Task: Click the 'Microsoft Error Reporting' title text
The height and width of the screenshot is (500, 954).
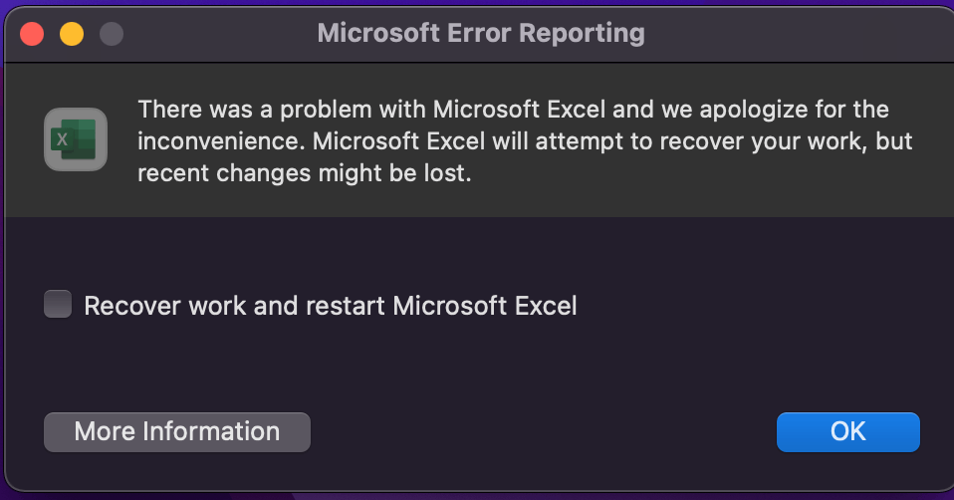Action: (x=481, y=34)
